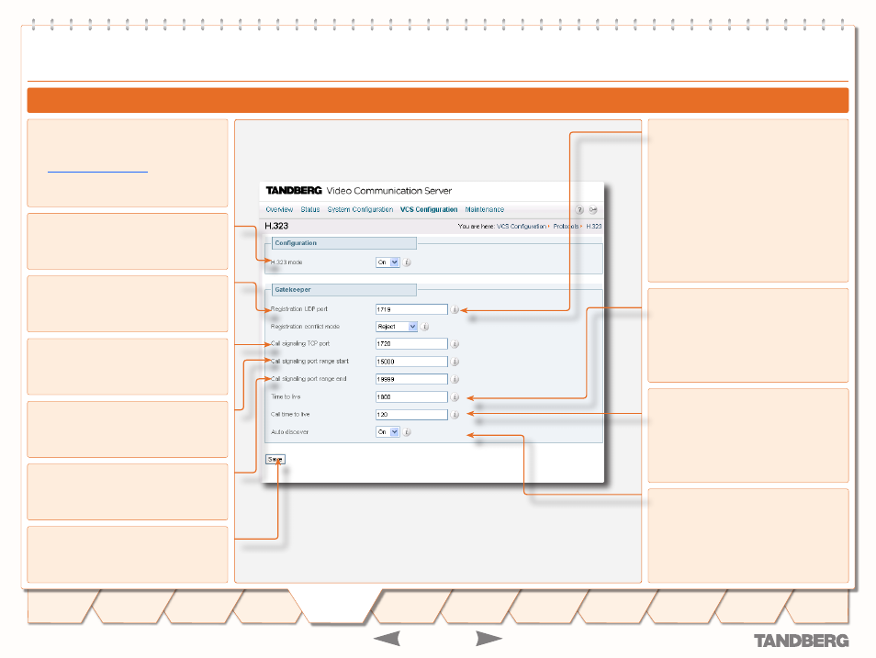Viewport: 876px width, 658px height.
Task: Click the Time to live field (1800)
Action: point(411,397)
